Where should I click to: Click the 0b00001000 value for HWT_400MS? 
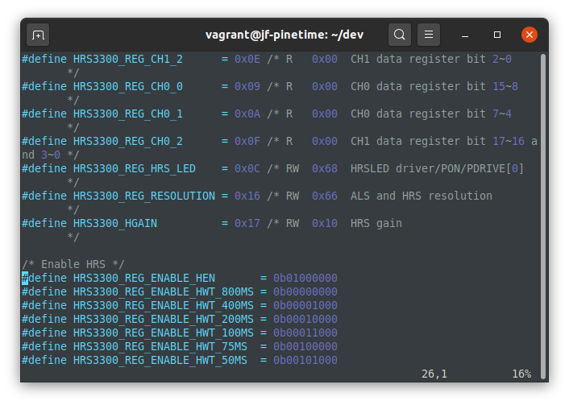(x=305, y=306)
